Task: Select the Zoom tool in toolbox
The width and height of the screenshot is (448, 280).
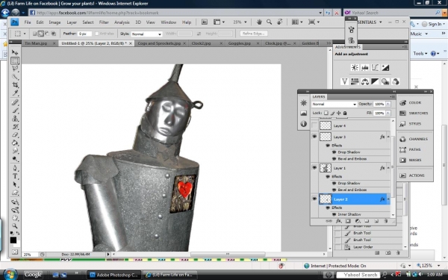Action: point(15,226)
